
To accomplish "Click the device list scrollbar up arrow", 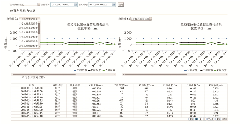I will tap(39, 22).
